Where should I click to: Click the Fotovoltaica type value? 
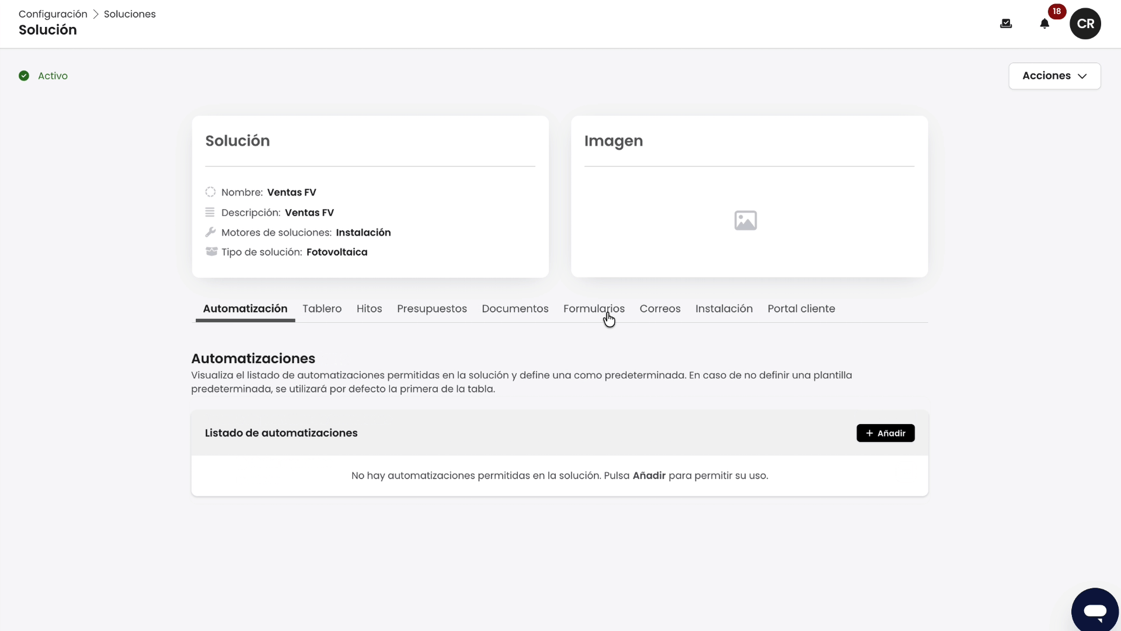[337, 252]
